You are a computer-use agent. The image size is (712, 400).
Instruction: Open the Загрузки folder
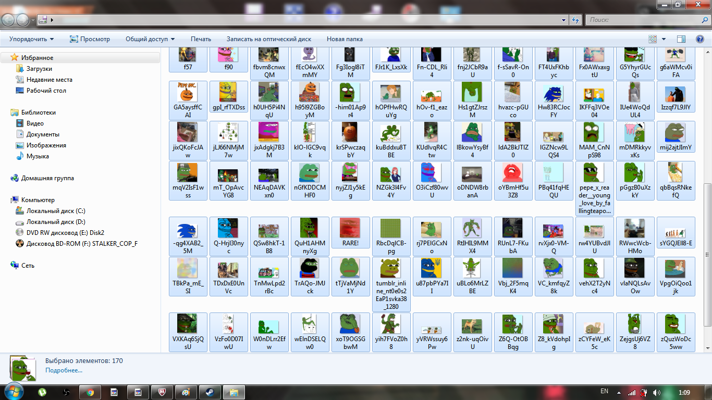point(39,69)
